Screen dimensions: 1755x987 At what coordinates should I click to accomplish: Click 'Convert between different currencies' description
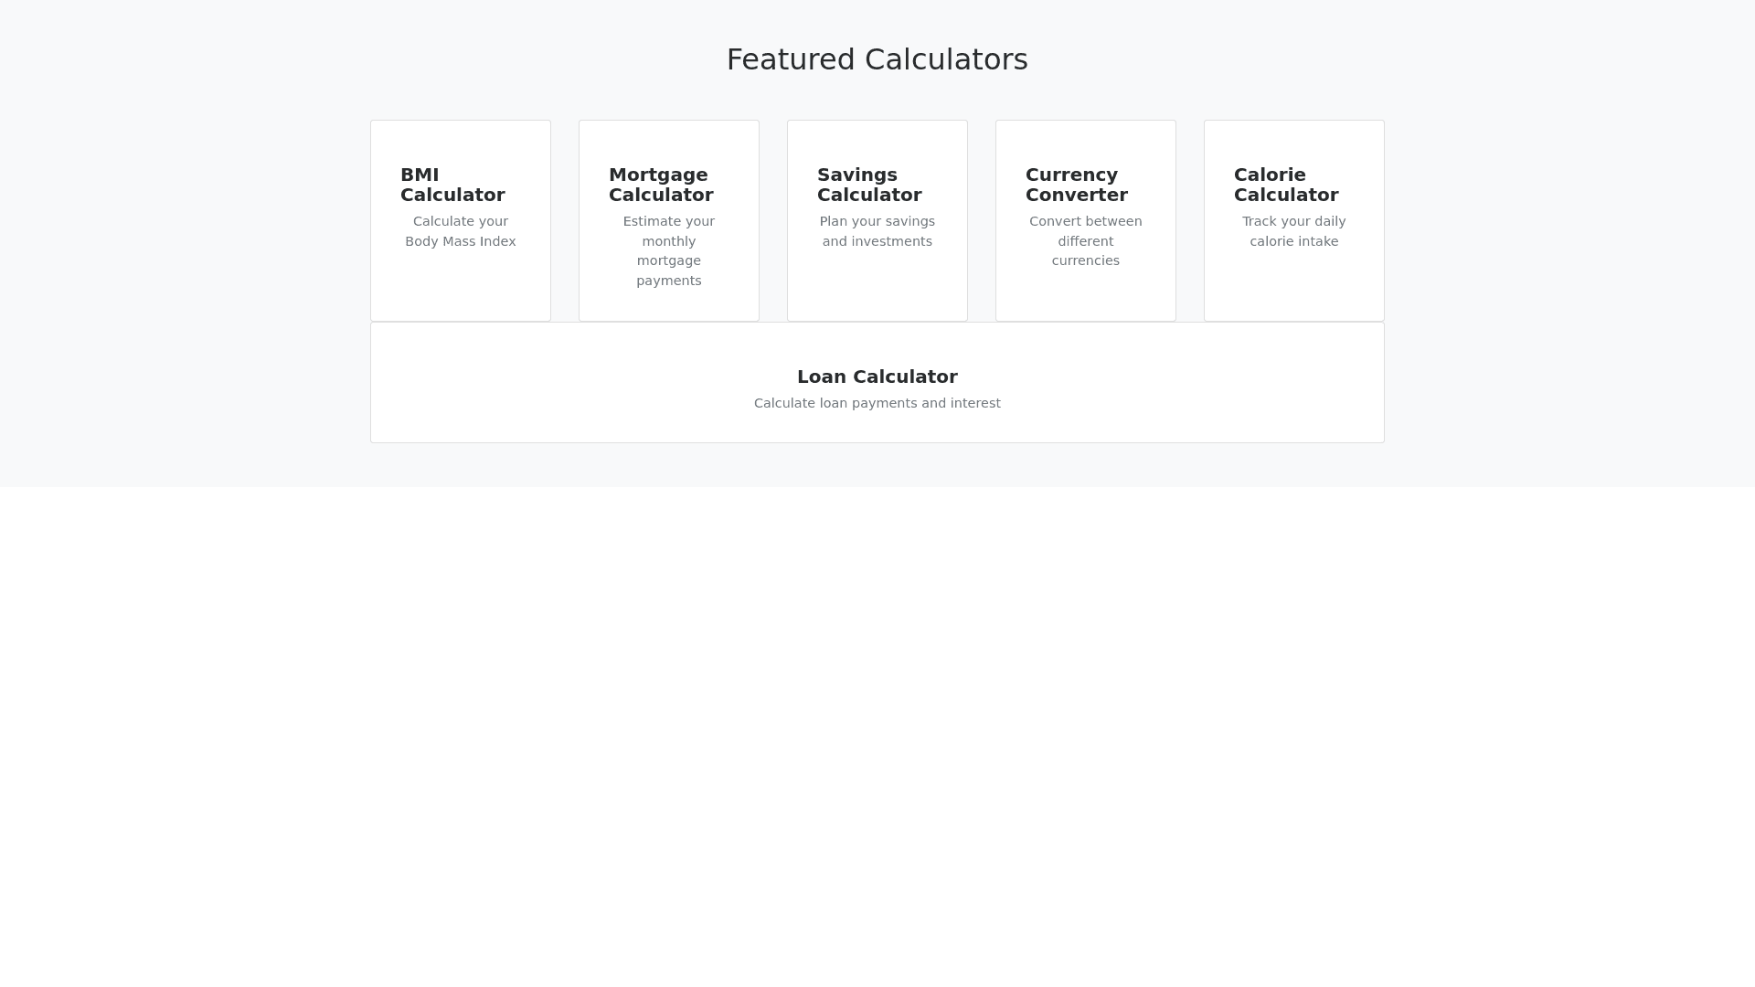(1086, 241)
